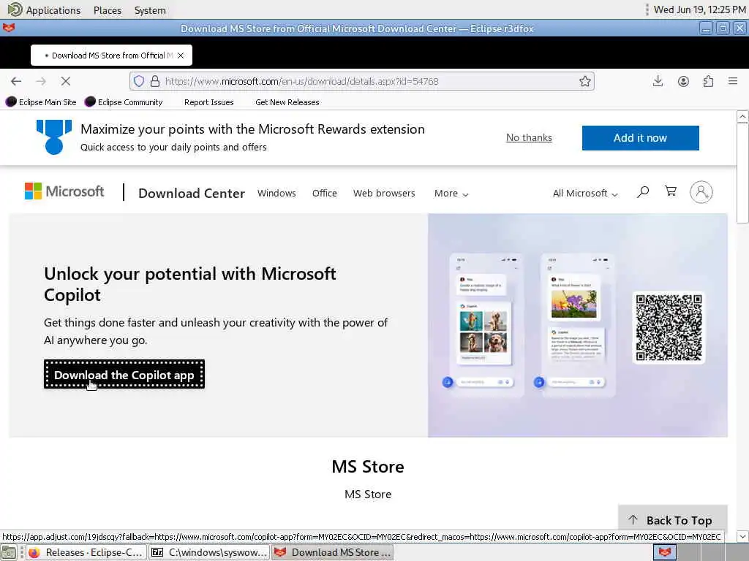Switch to Releases Eclipse-C taskbar window
Screen dimensions: 749x561
tap(86, 552)
